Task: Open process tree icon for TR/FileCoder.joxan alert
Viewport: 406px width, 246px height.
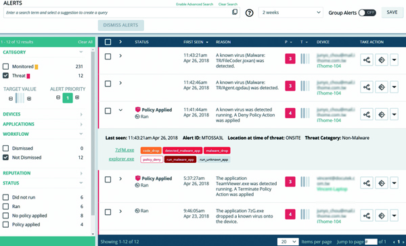Action: tap(367, 60)
